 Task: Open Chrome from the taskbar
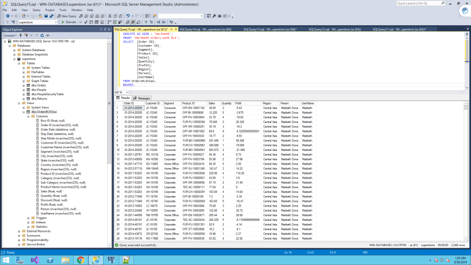point(80,260)
